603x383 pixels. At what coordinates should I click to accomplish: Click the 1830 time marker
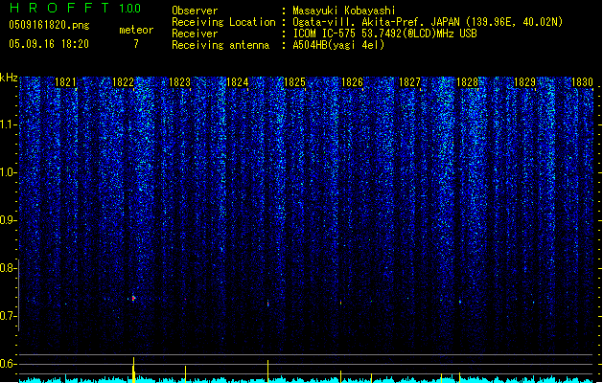pos(582,82)
